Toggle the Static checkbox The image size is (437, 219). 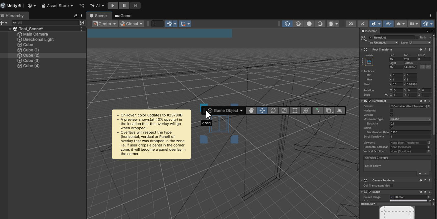click(417, 38)
